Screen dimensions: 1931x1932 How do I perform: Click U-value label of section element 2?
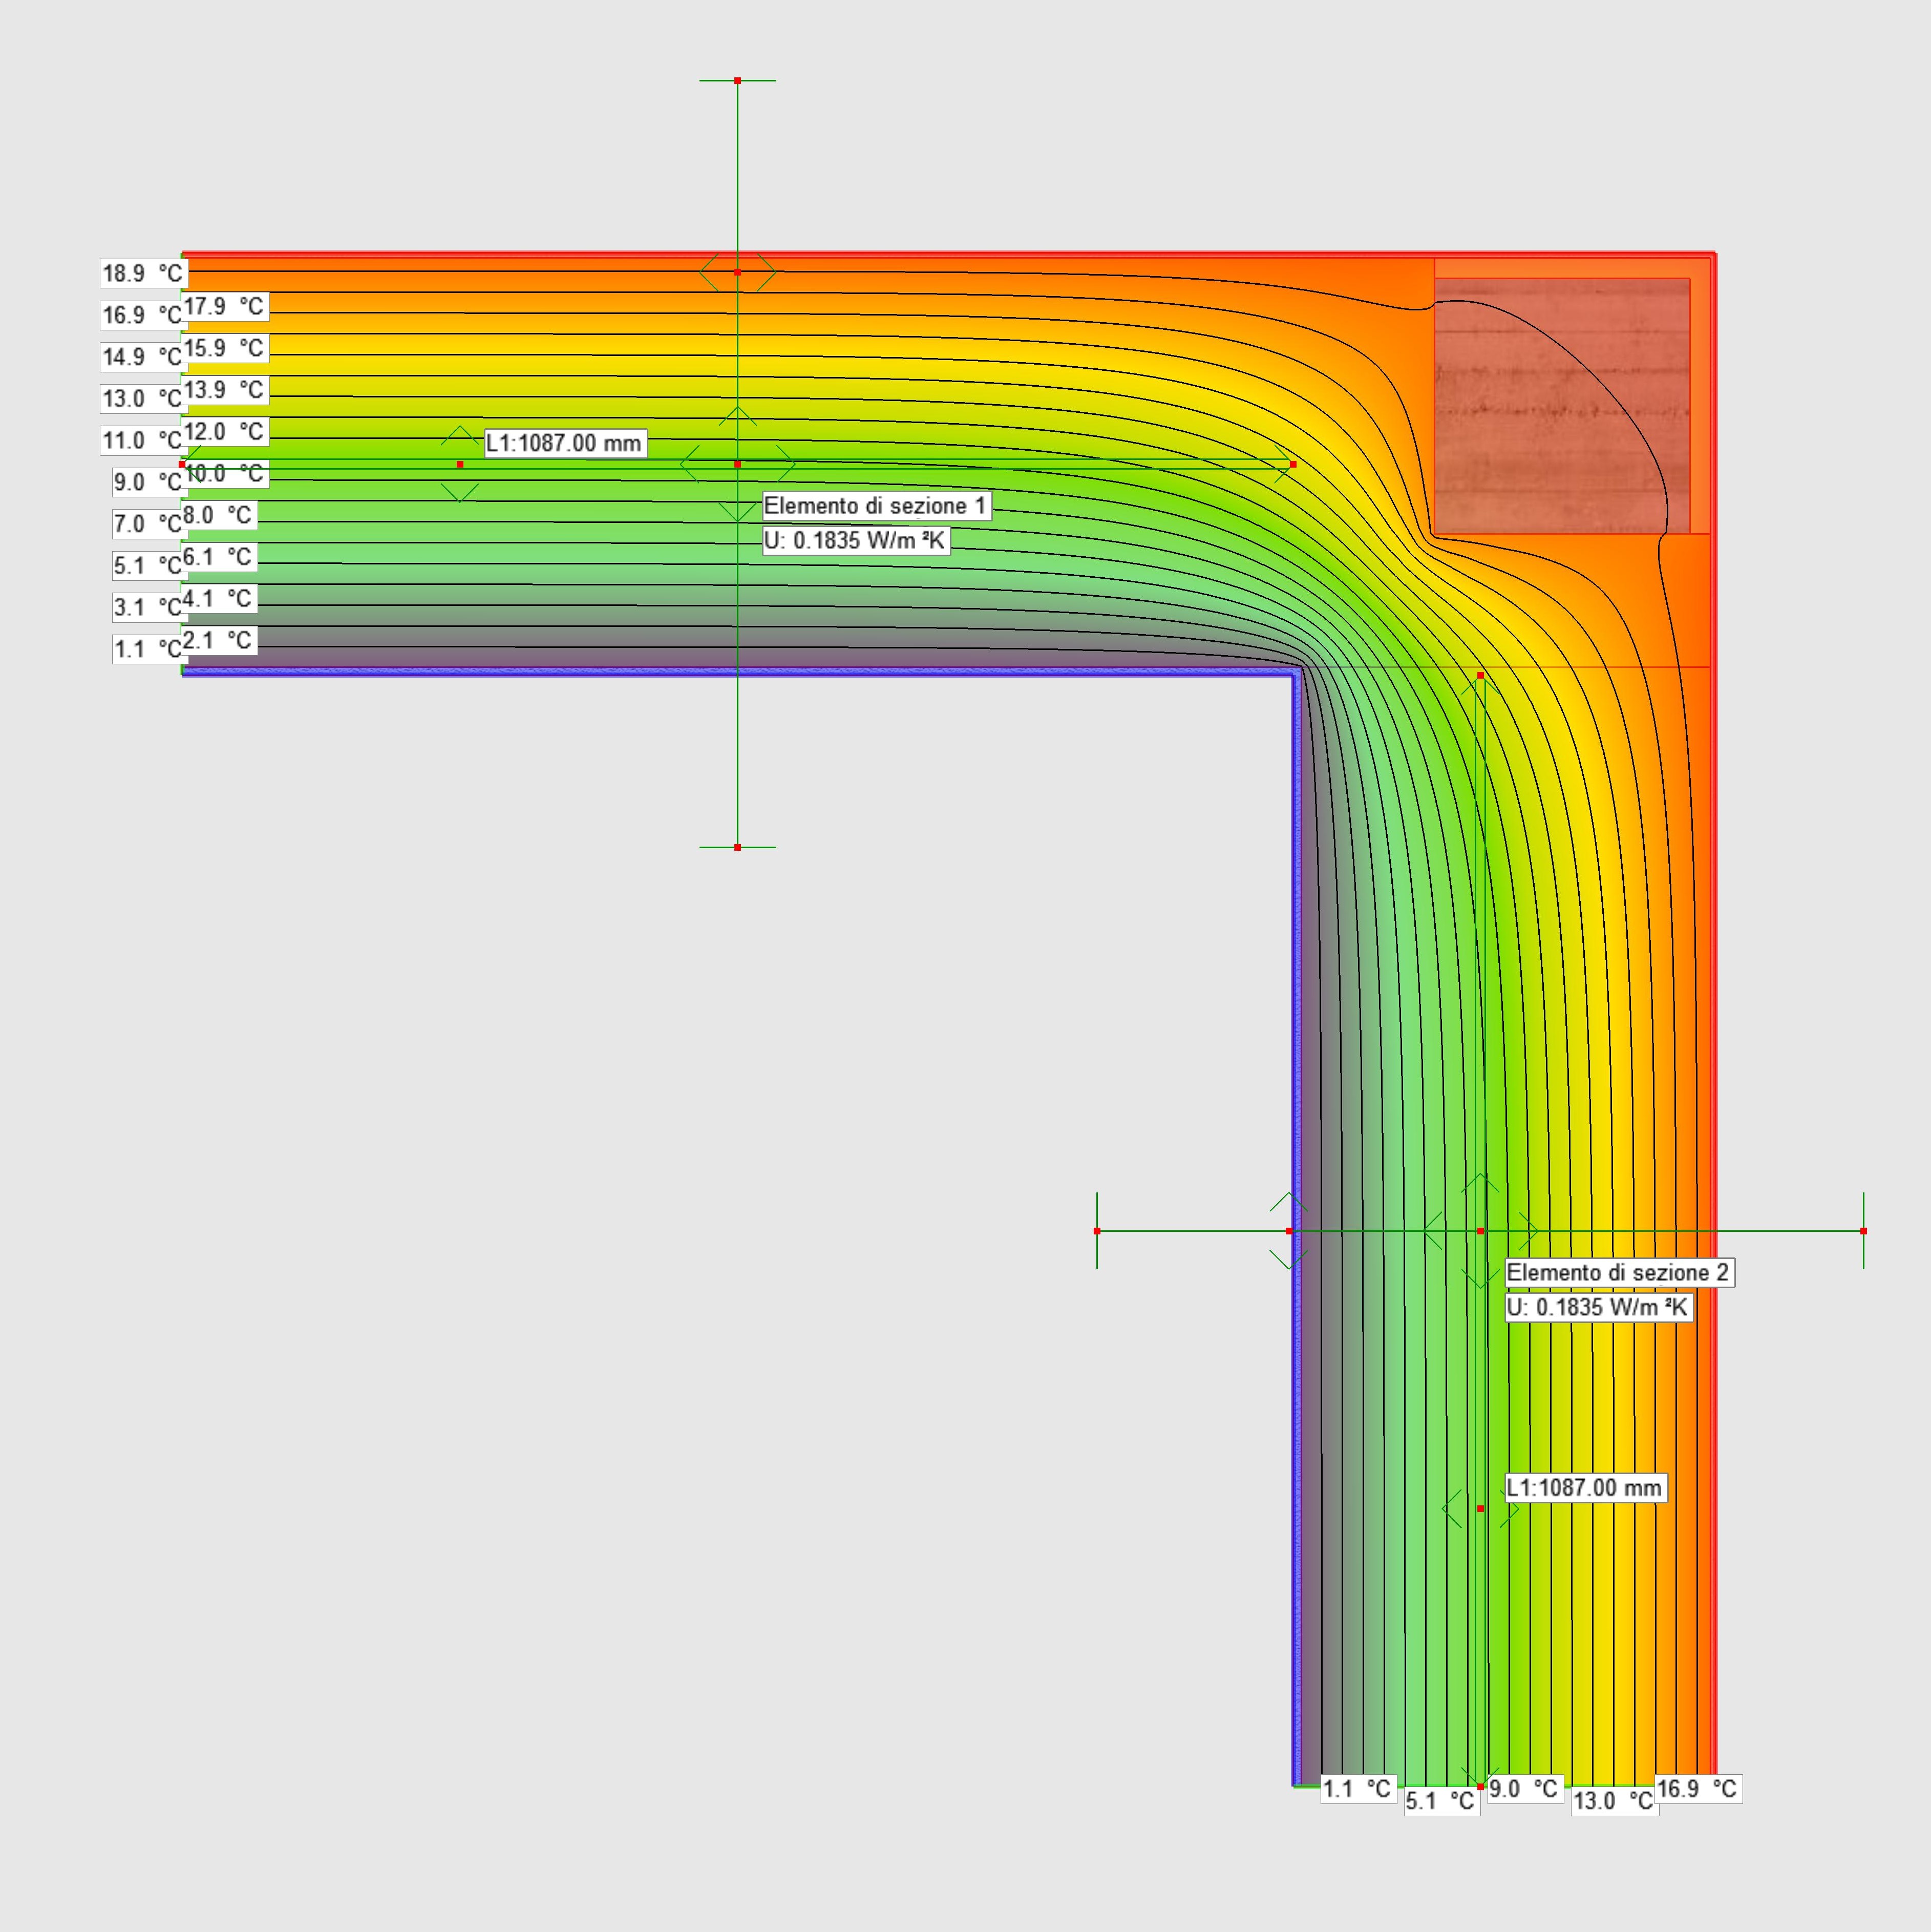(x=1598, y=1308)
